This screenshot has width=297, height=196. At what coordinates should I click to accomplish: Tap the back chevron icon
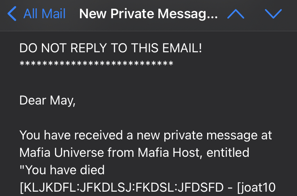12,13
